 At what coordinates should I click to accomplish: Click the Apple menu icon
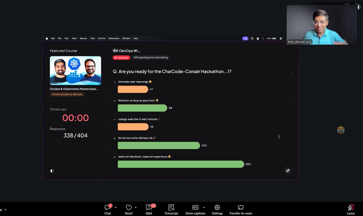(x=47, y=38)
